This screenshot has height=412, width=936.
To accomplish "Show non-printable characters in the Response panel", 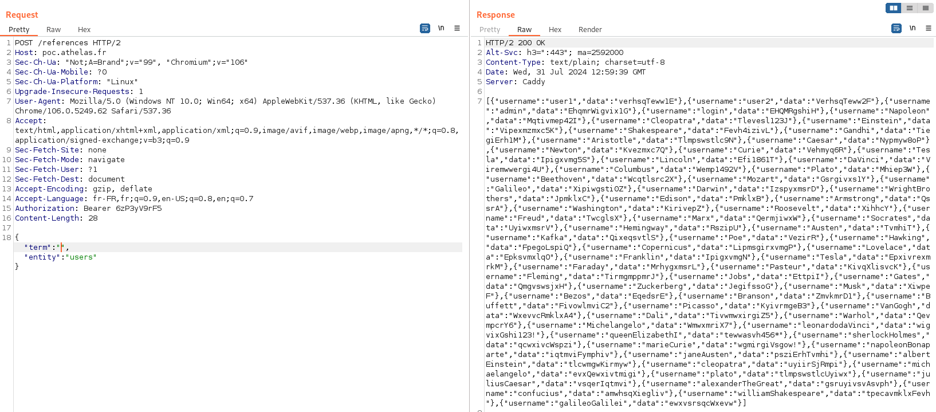I will coord(913,28).
